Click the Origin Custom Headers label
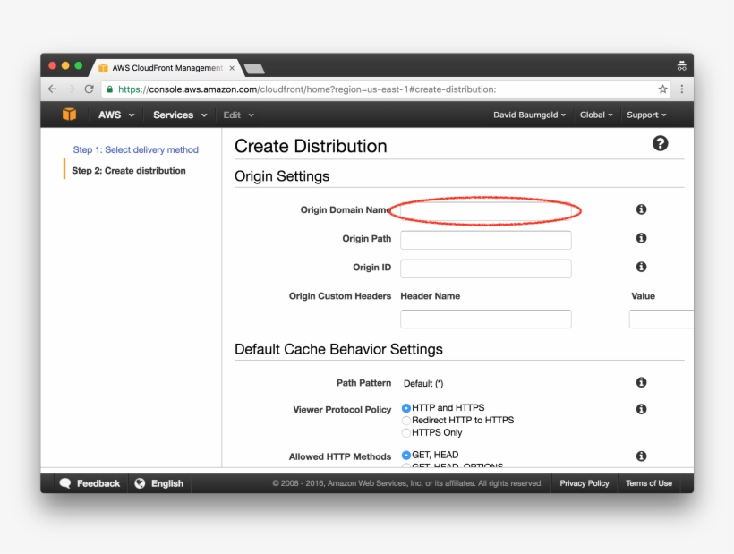This screenshot has height=554, width=734. (340, 296)
